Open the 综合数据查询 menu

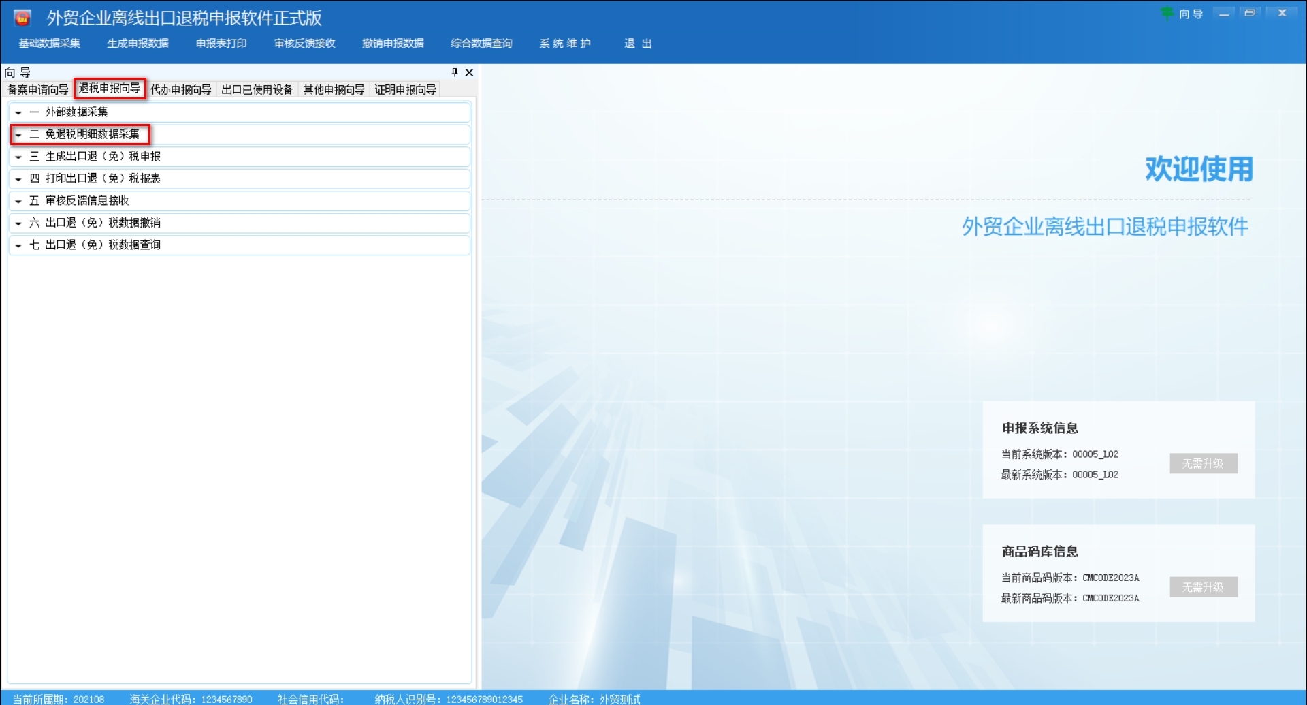click(480, 43)
